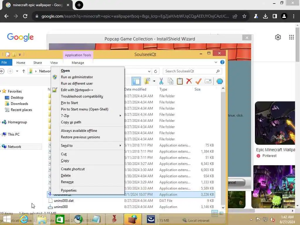Click the red X Delete icon in the toolbar
Image resolution: width=300 pixels, height=225 pixels.
pos(189,81)
